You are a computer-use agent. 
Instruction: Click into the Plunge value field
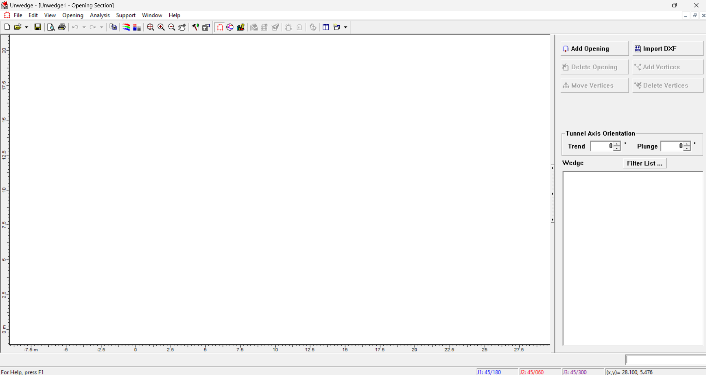pos(672,146)
